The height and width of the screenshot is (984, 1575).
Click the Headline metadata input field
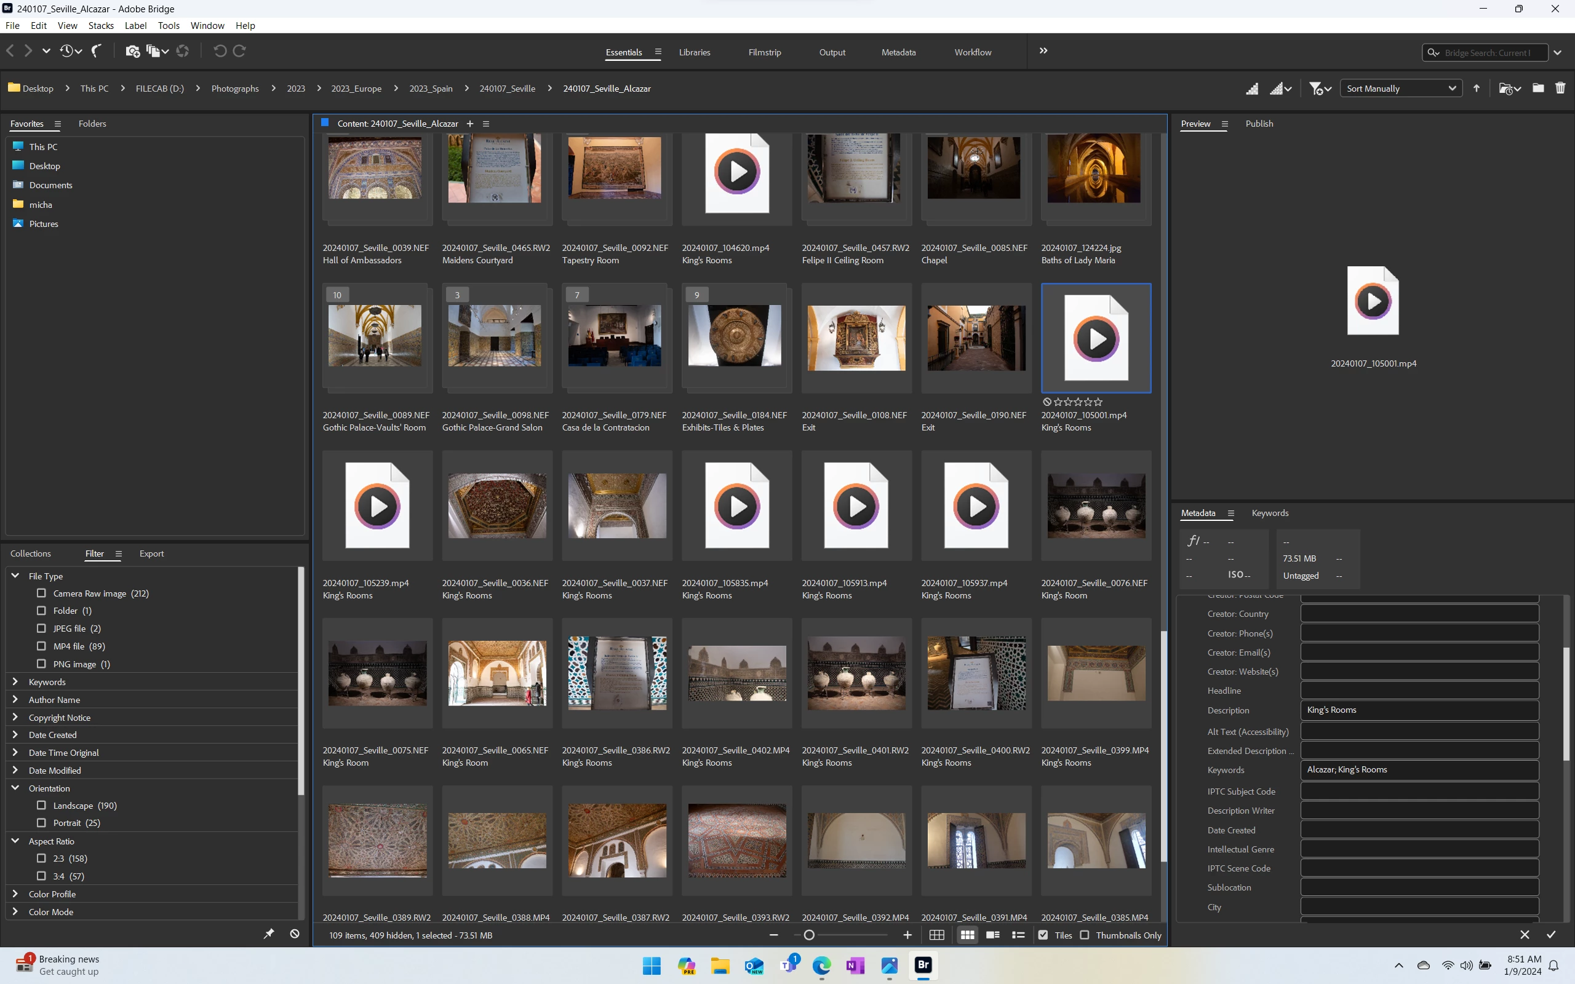click(x=1419, y=691)
